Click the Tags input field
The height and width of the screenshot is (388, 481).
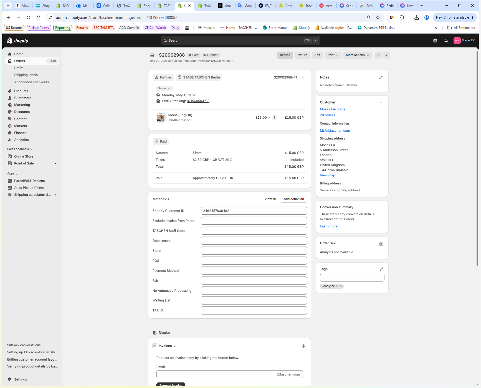(352, 278)
